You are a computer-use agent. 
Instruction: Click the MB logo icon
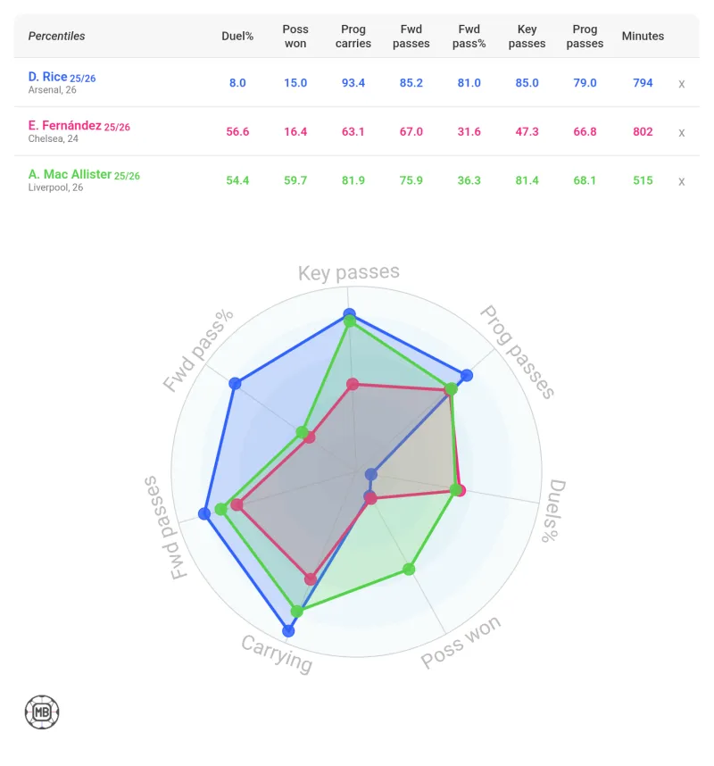coord(41,712)
